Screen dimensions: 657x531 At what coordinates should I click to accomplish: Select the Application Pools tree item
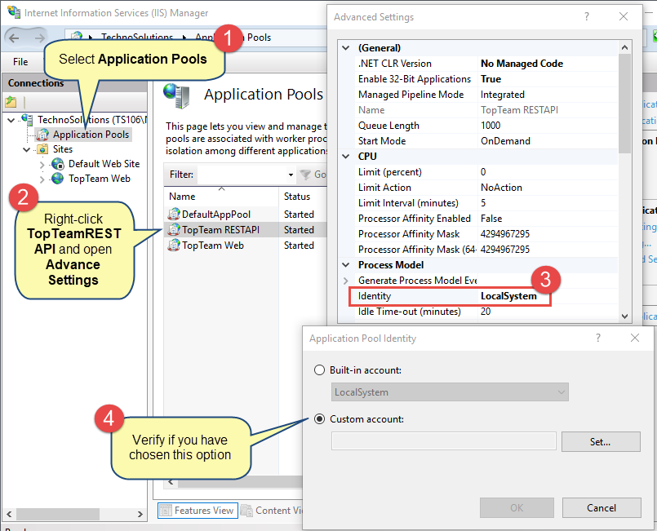point(91,135)
